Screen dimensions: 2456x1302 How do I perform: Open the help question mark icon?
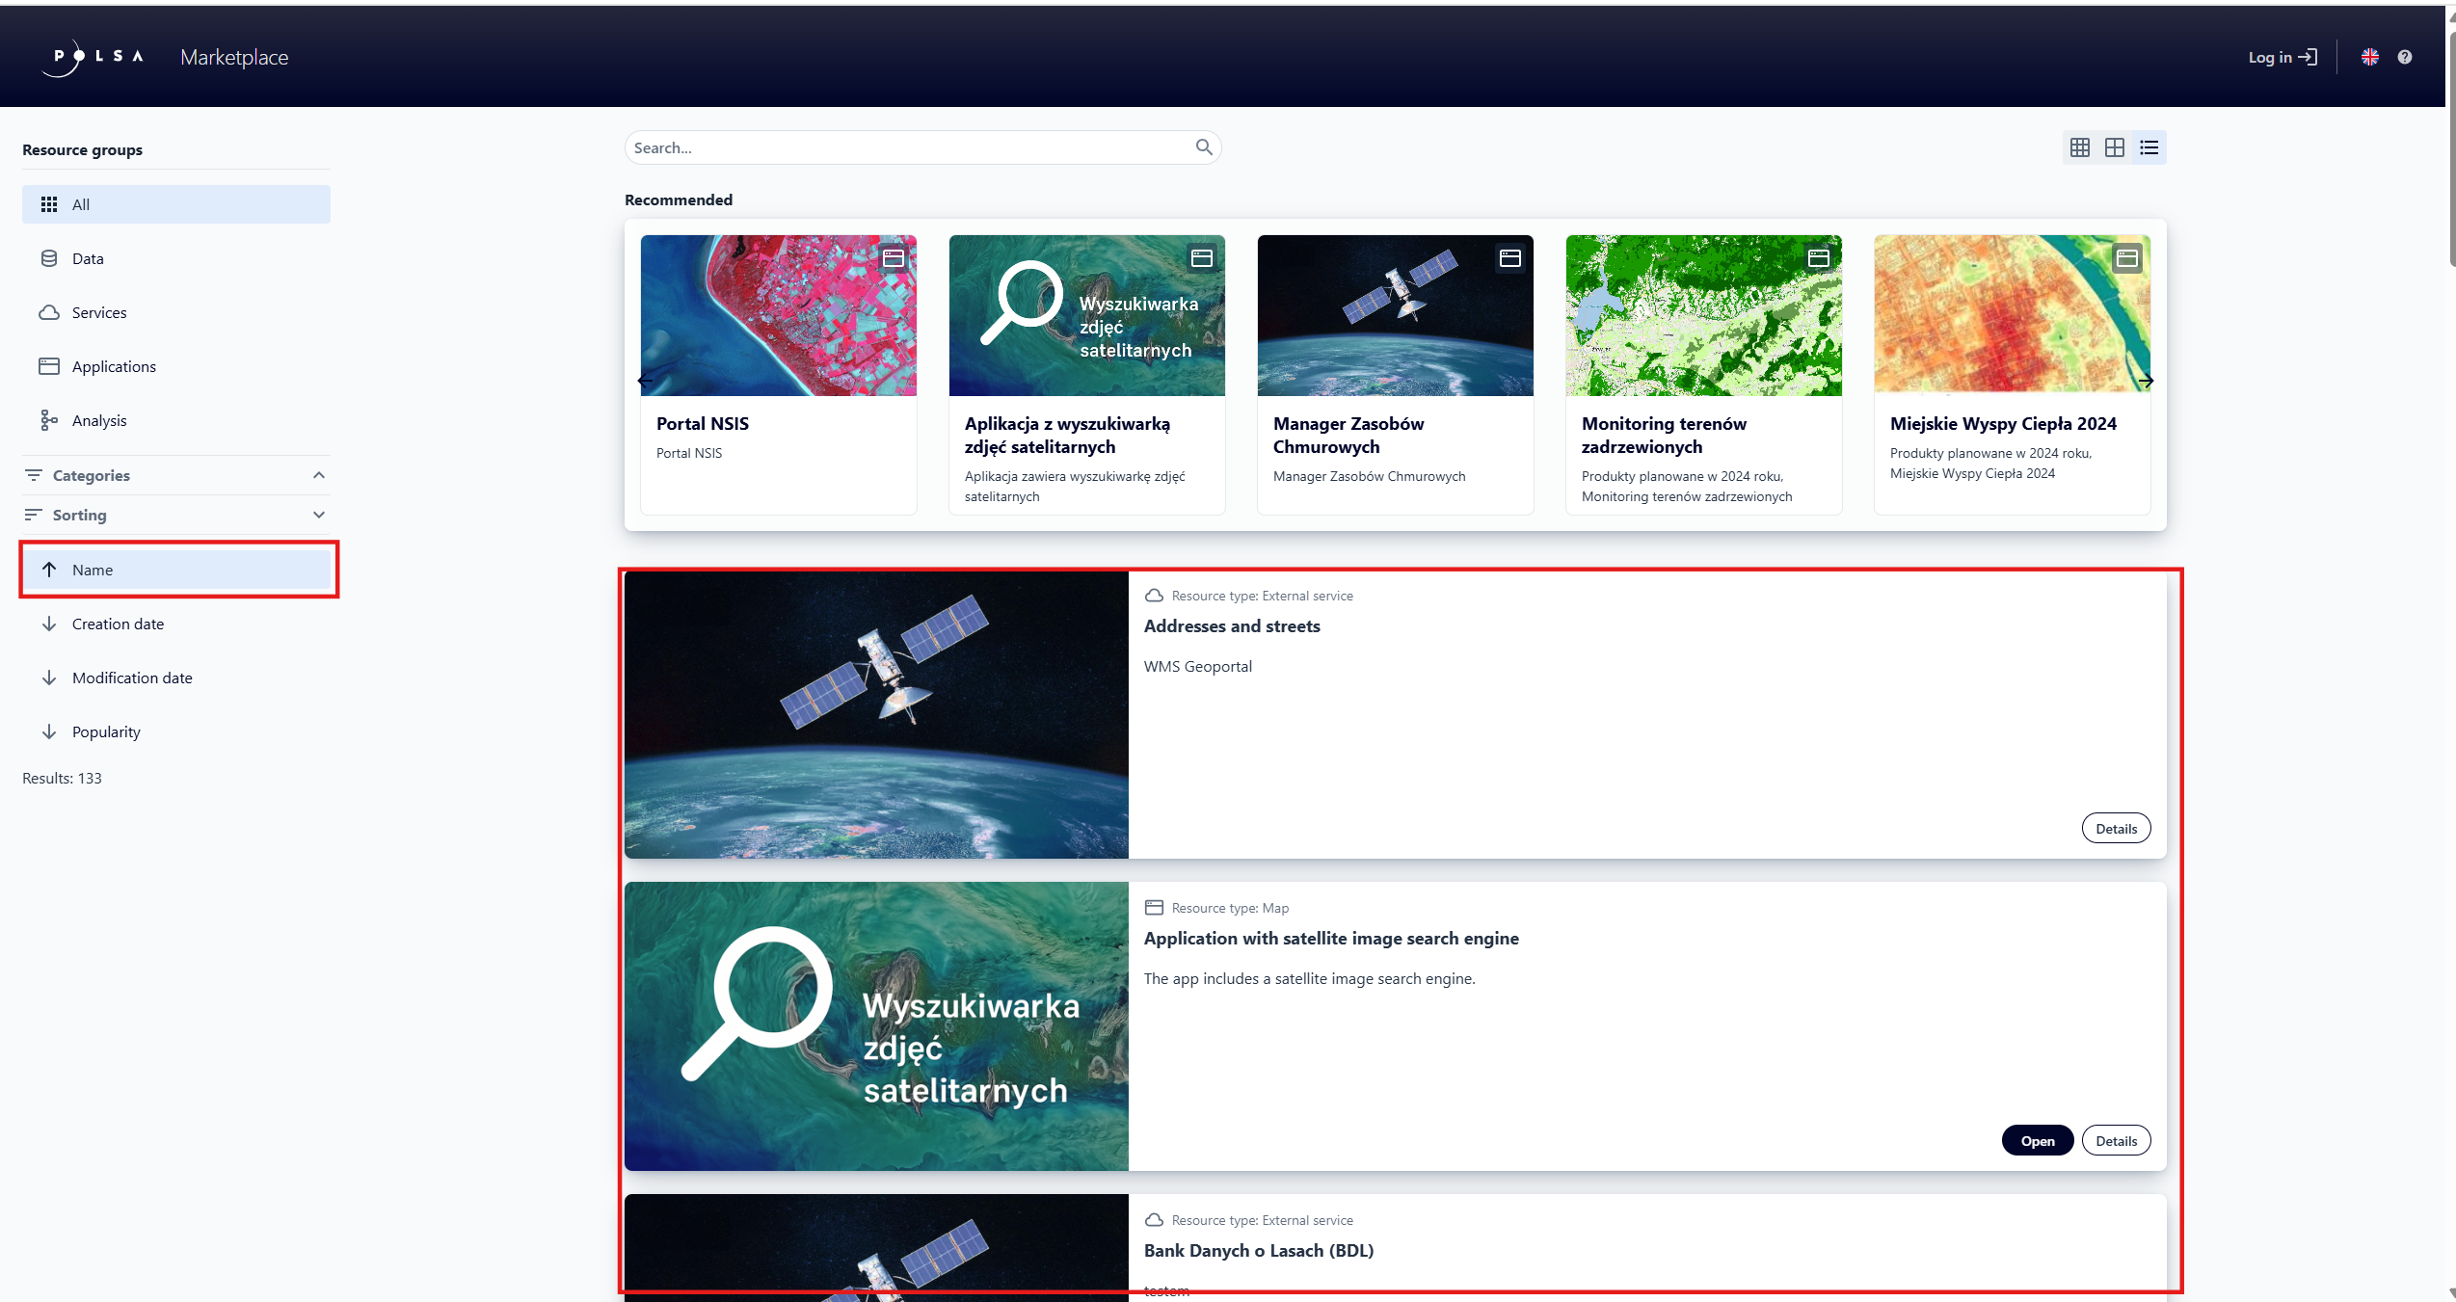point(2404,57)
